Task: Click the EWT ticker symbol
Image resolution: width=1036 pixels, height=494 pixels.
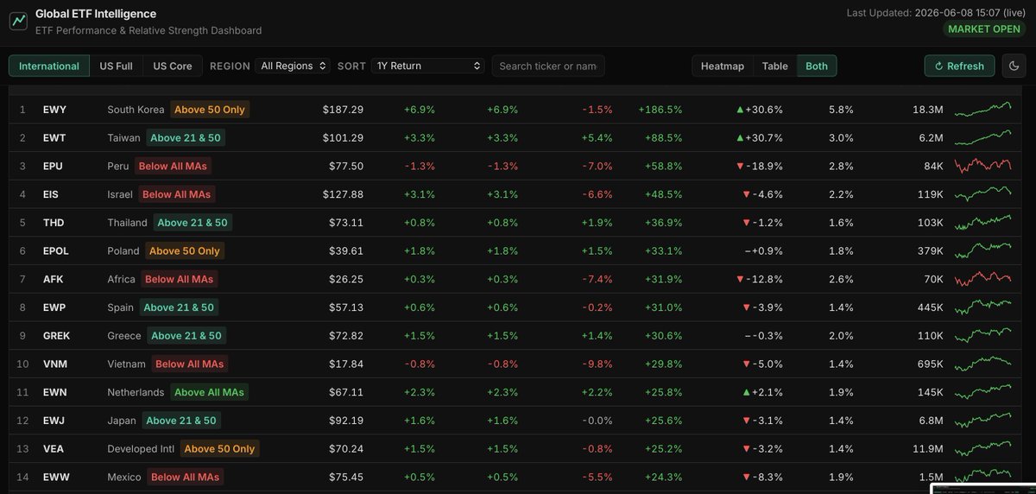Action: 54,138
